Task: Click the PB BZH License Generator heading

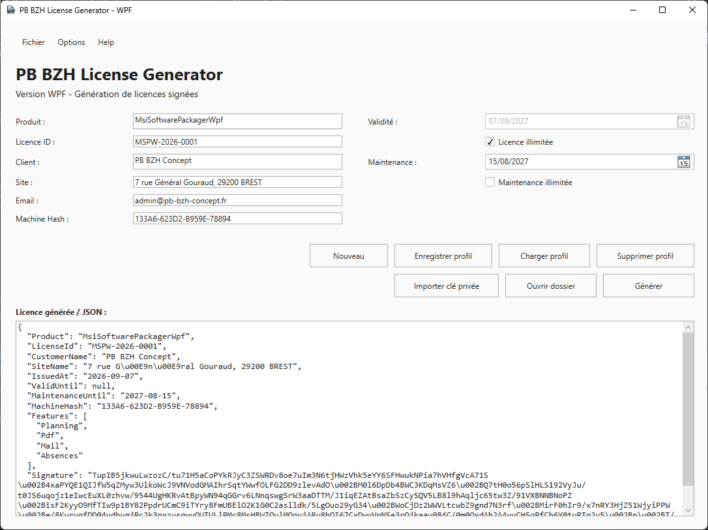Action: tap(119, 74)
